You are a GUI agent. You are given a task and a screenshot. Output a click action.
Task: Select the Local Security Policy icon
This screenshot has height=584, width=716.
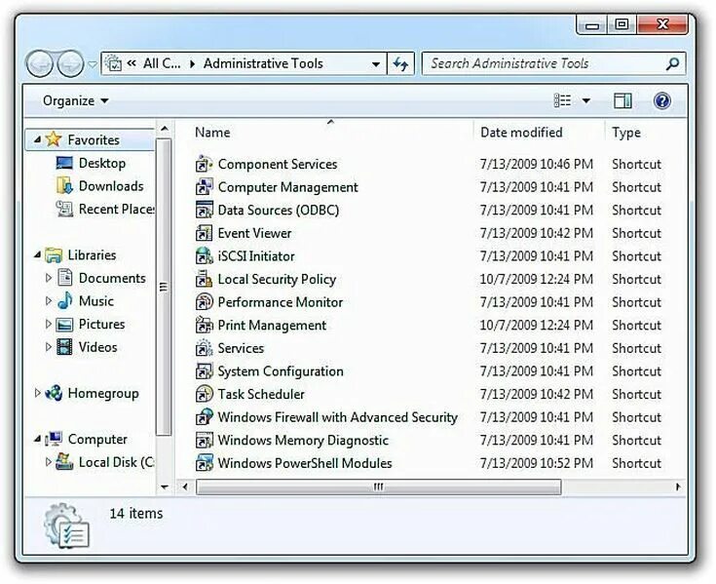(x=205, y=279)
